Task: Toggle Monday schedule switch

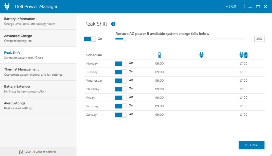Action: (x=121, y=63)
